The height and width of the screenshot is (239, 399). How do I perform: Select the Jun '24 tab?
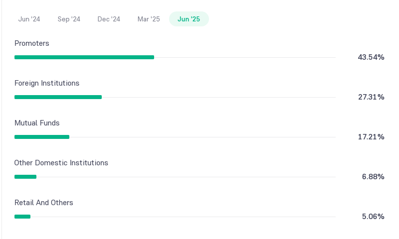pyautogui.click(x=29, y=19)
